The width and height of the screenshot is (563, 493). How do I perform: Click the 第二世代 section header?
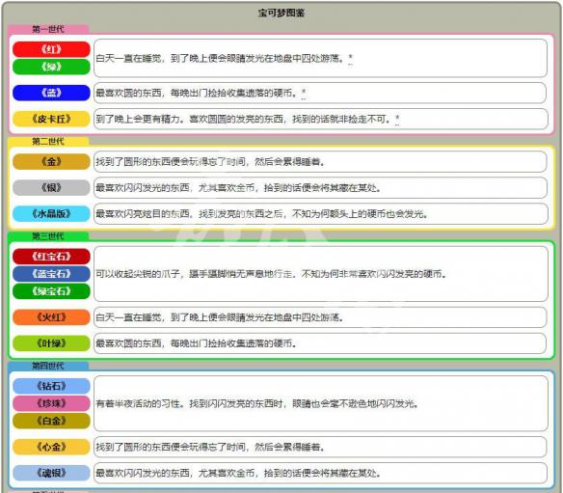[48, 141]
